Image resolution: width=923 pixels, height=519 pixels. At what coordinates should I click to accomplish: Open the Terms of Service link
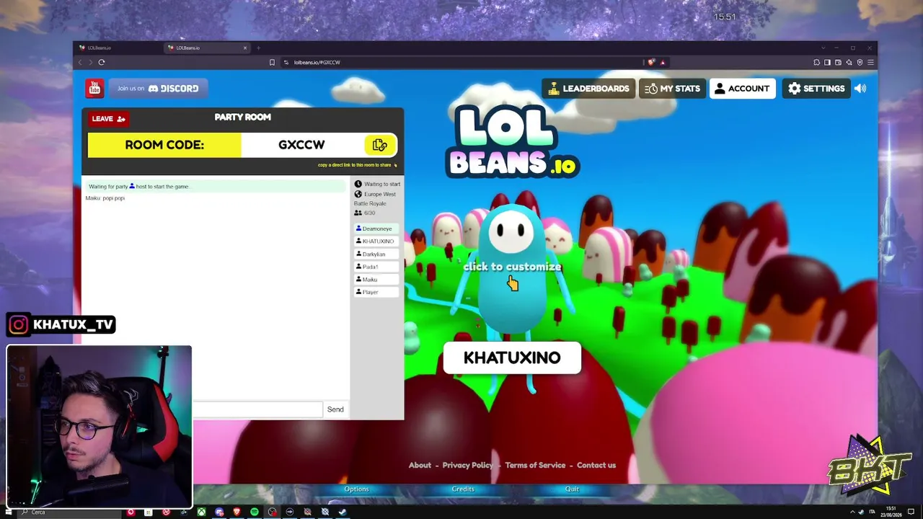tap(535, 465)
